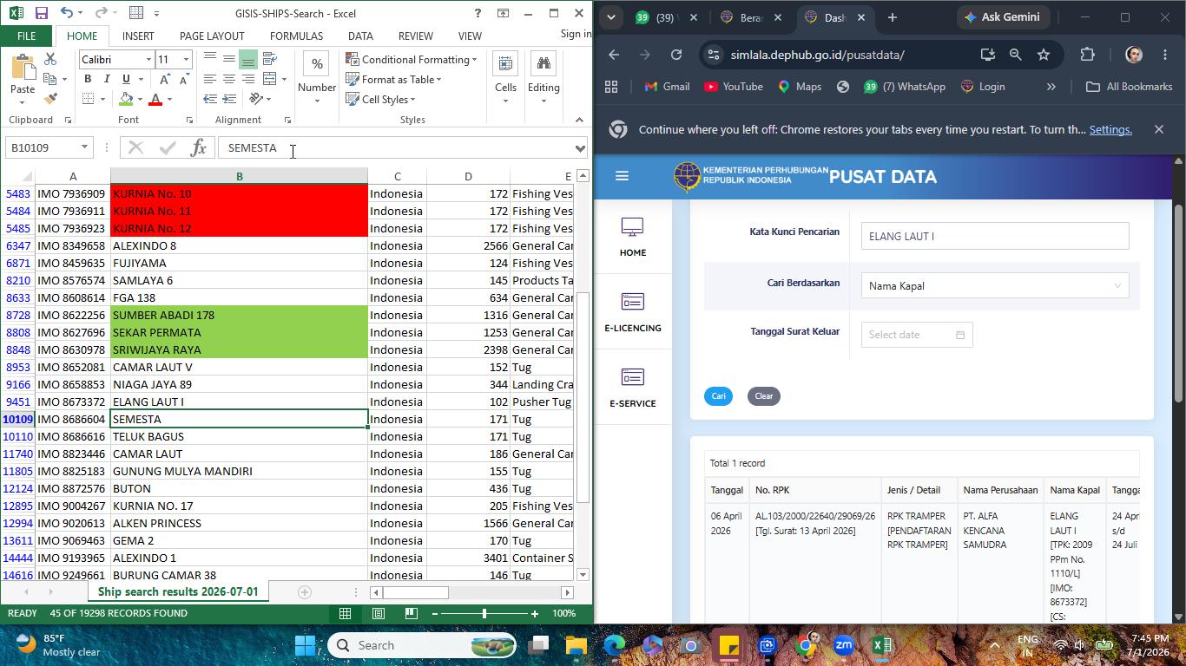The height and width of the screenshot is (666, 1186).
Task: Increase the indent in Alignment group
Action: pyautogui.click(x=229, y=99)
